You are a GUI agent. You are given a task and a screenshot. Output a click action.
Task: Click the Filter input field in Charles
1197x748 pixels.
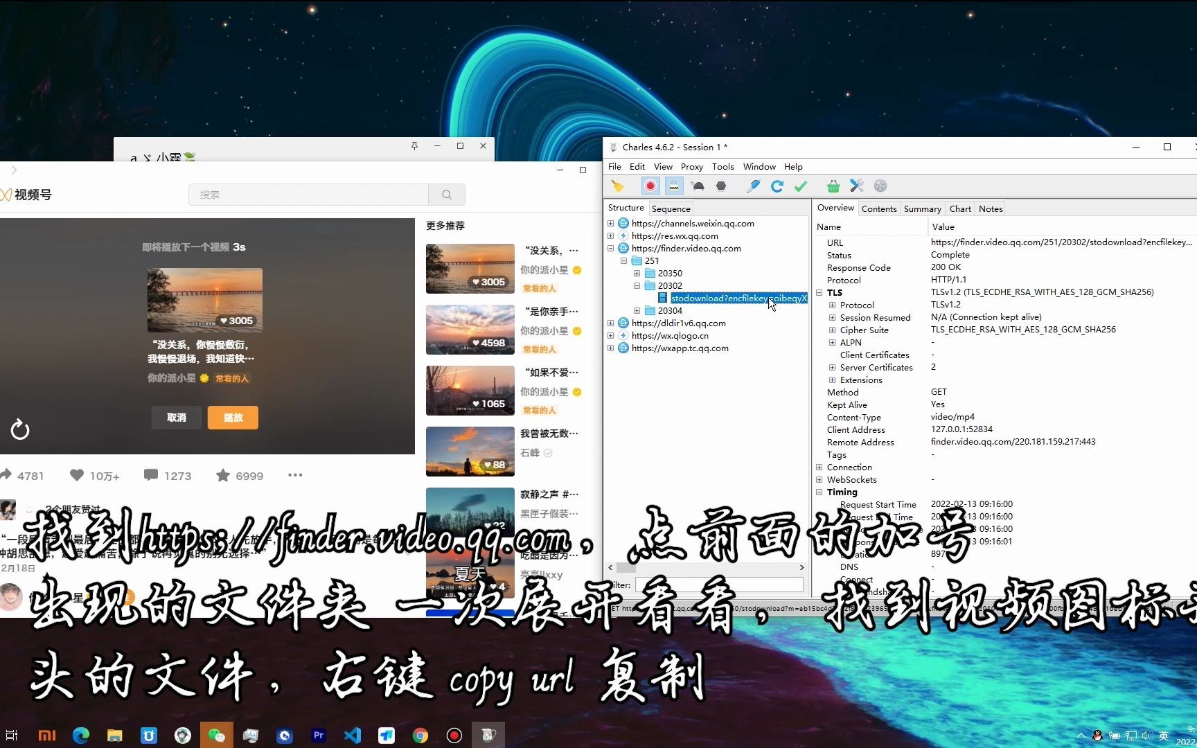tap(719, 585)
